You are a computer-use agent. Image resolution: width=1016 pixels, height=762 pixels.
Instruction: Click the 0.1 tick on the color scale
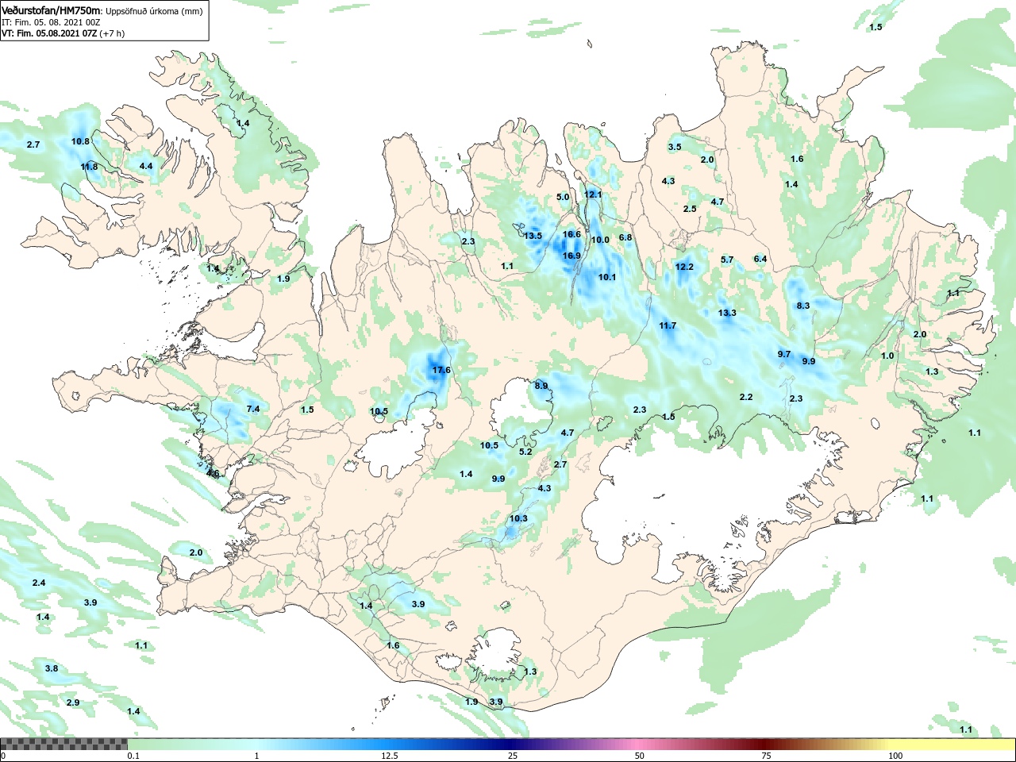pos(133,756)
